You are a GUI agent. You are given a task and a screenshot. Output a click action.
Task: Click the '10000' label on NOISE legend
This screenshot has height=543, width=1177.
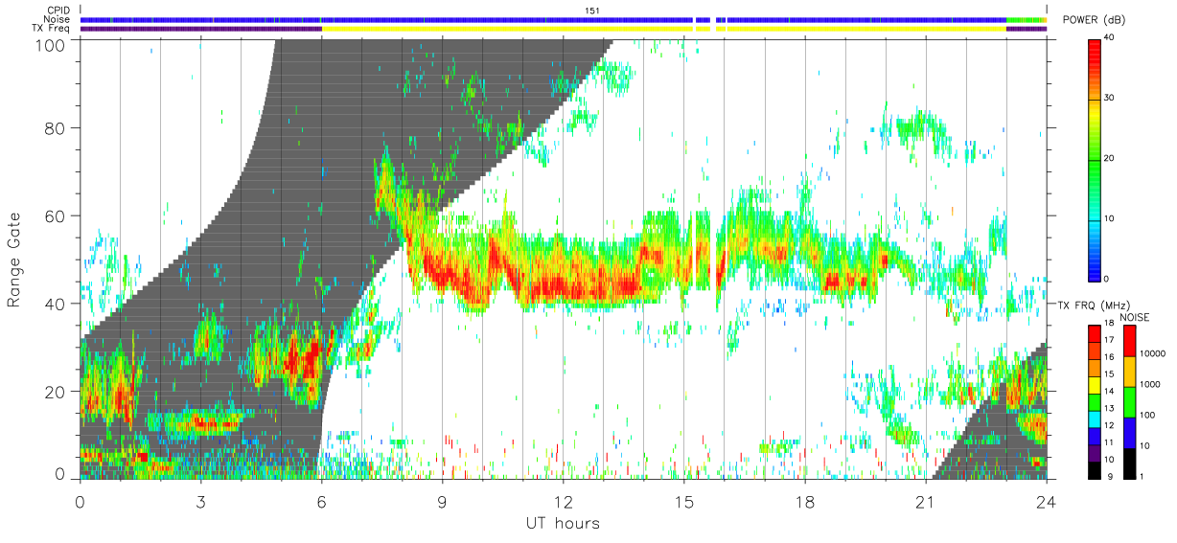[1152, 354]
